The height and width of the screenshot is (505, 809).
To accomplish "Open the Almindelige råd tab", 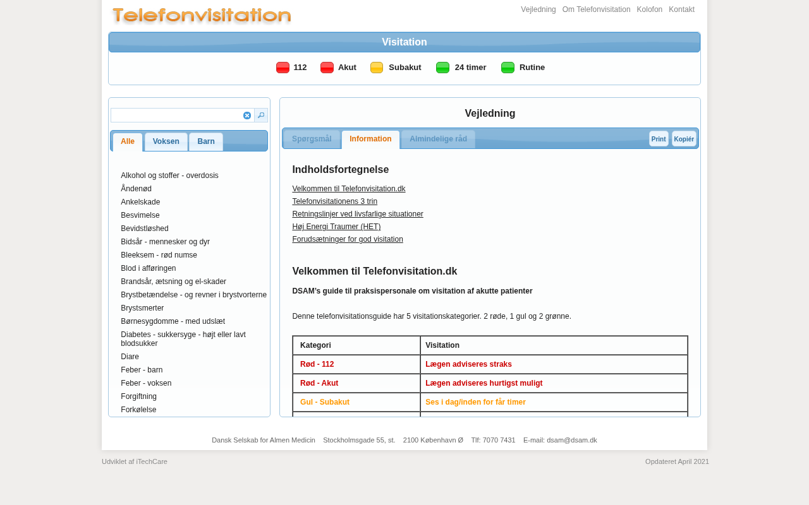I will [438, 140].
